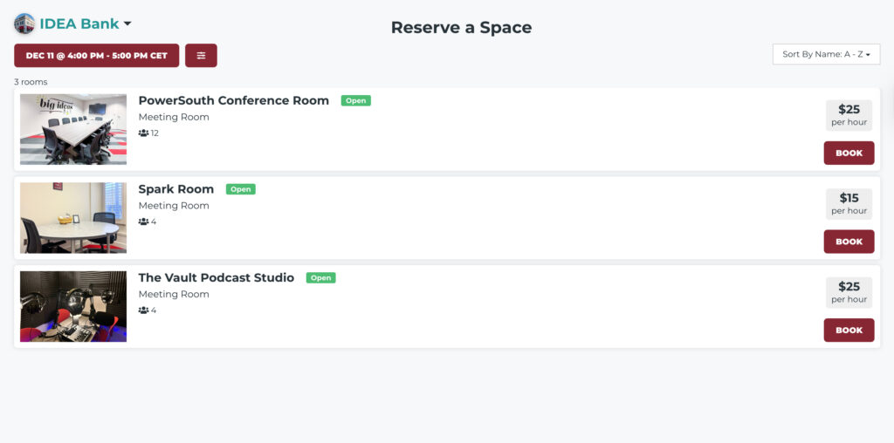Book The Vault Podcast Studio
This screenshot has height=443, width=894.
click(x=849, y=330)
